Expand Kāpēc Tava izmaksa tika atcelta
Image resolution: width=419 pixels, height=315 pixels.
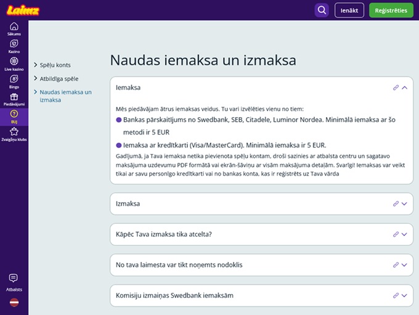(405, 234)
